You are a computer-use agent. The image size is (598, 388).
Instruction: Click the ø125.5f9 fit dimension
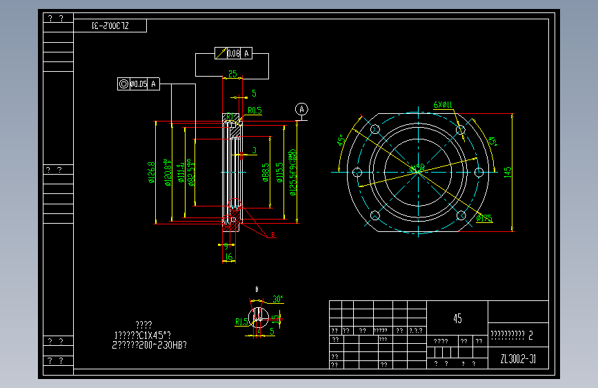pyautogui.click(x=292, y=173)
